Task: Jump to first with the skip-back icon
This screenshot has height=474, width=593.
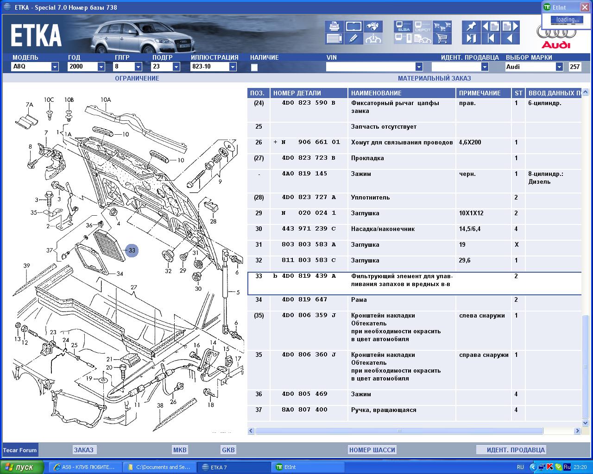Action: point(491,39)
